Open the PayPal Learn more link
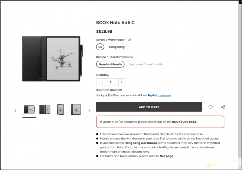Image resolution: width=242 pixels, height=170 pixels. [x=165, y=96]
